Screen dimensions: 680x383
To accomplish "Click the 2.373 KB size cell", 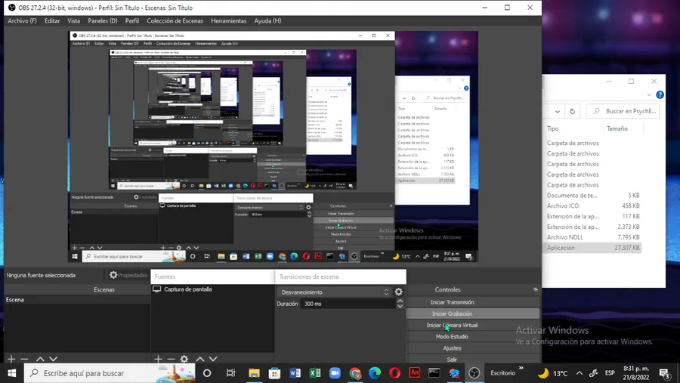I will (x=629, y=227).
